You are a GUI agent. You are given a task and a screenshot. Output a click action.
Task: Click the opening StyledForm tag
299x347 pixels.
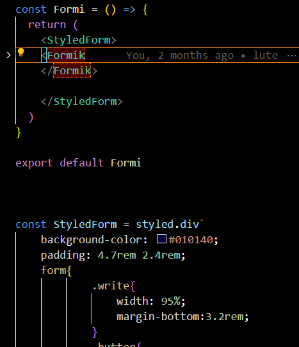tap(79, 40)
